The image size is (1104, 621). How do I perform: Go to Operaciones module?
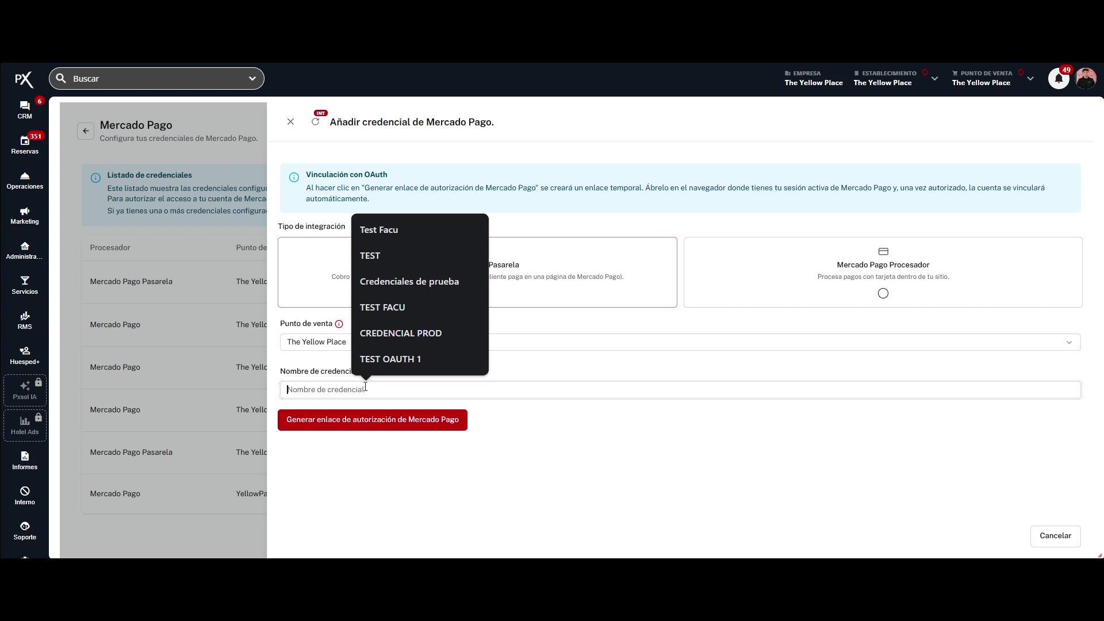25,180
